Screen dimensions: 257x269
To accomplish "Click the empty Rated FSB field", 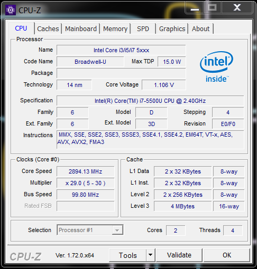I will pyautogui.click(x=86, y=206).
